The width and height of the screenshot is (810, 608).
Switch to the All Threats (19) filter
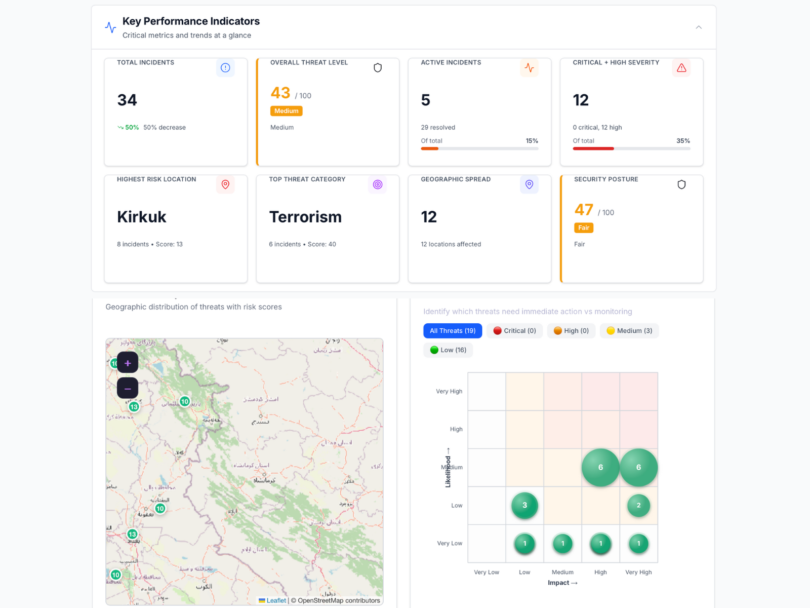click(452, 330)
